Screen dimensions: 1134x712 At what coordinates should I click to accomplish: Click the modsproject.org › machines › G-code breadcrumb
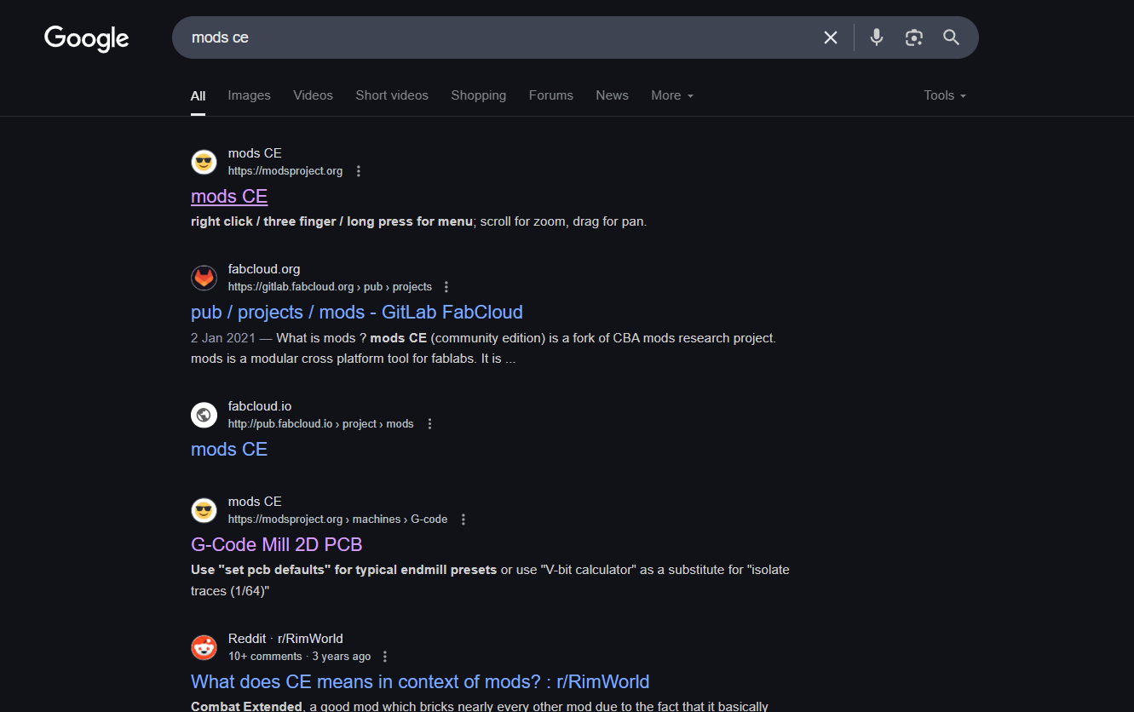pos(338,520)
